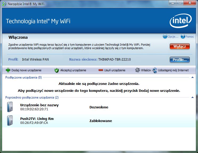198x153 pixels.
Task: Click the Dozwolone status
Action: pos(99,107)
